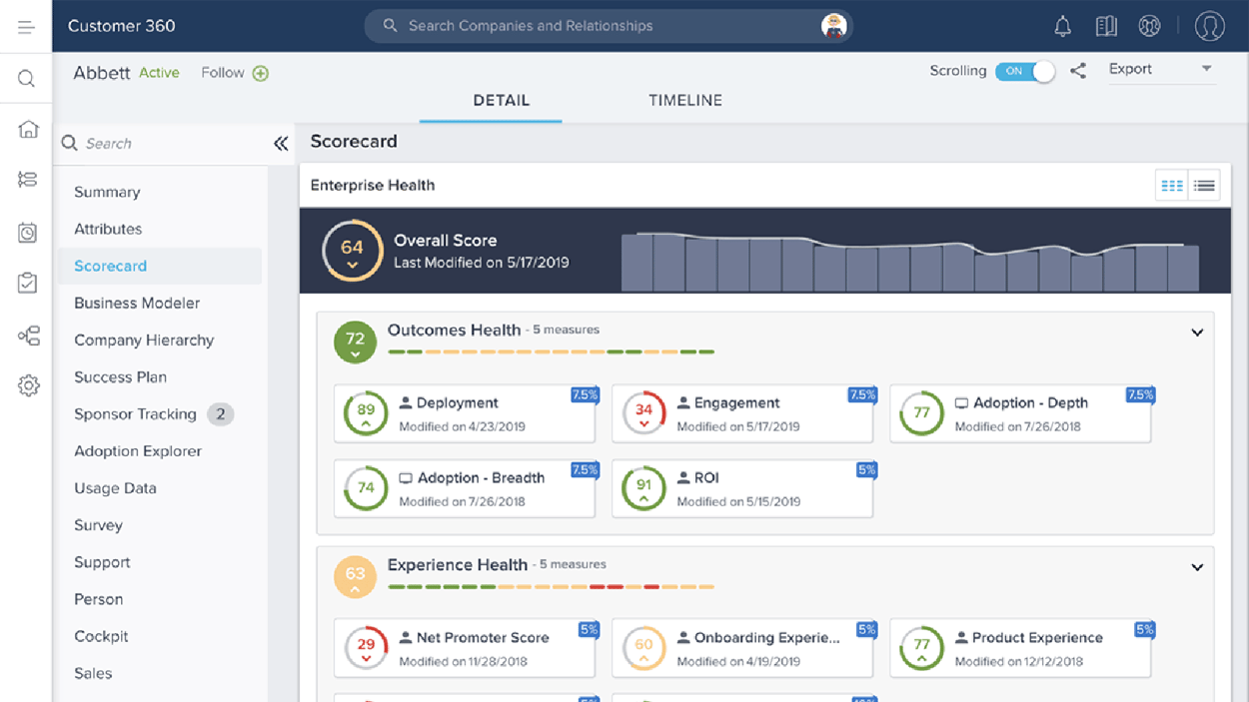Open notifications bell icon

[x=1062, y=27]
